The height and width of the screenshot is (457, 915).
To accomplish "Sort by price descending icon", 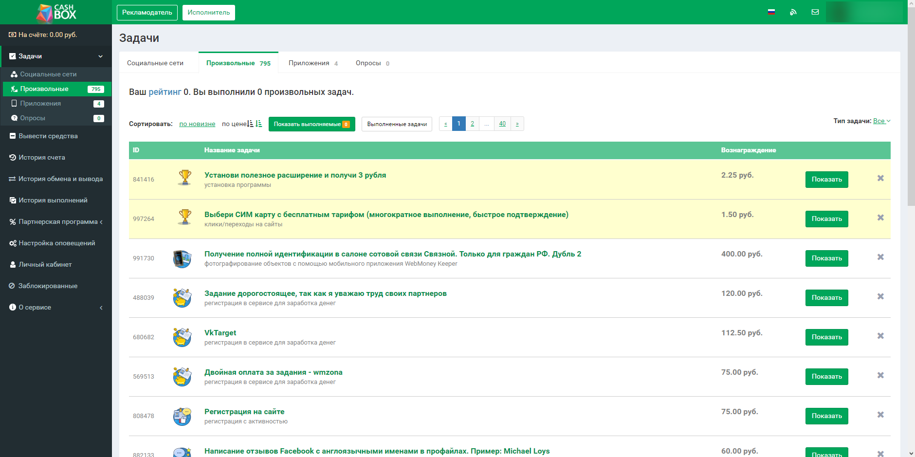I will tap(259, 124).
